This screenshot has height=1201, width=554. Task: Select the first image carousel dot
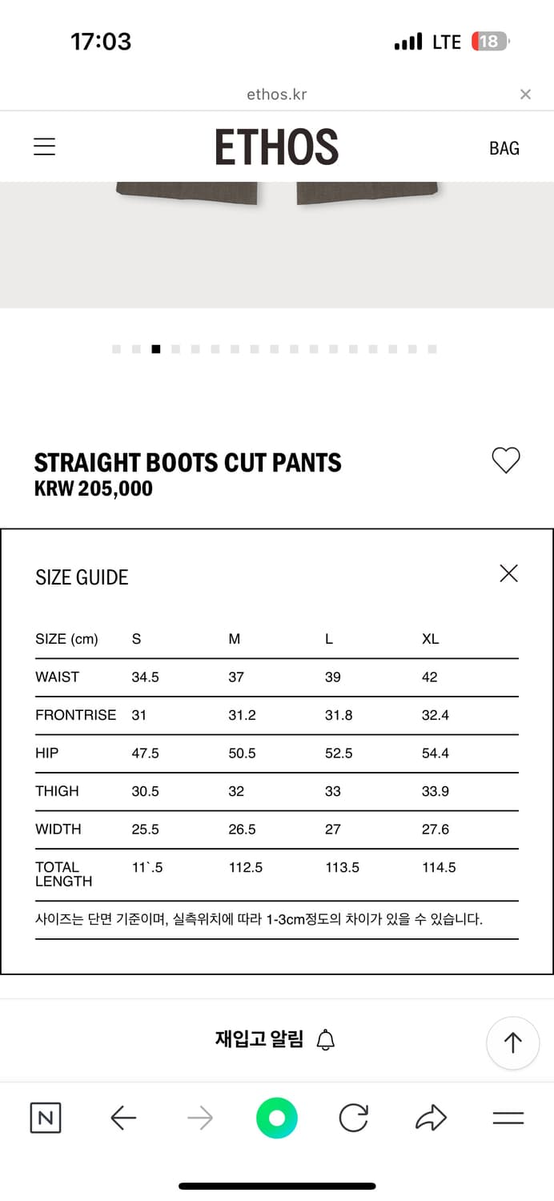click(117, 349)
